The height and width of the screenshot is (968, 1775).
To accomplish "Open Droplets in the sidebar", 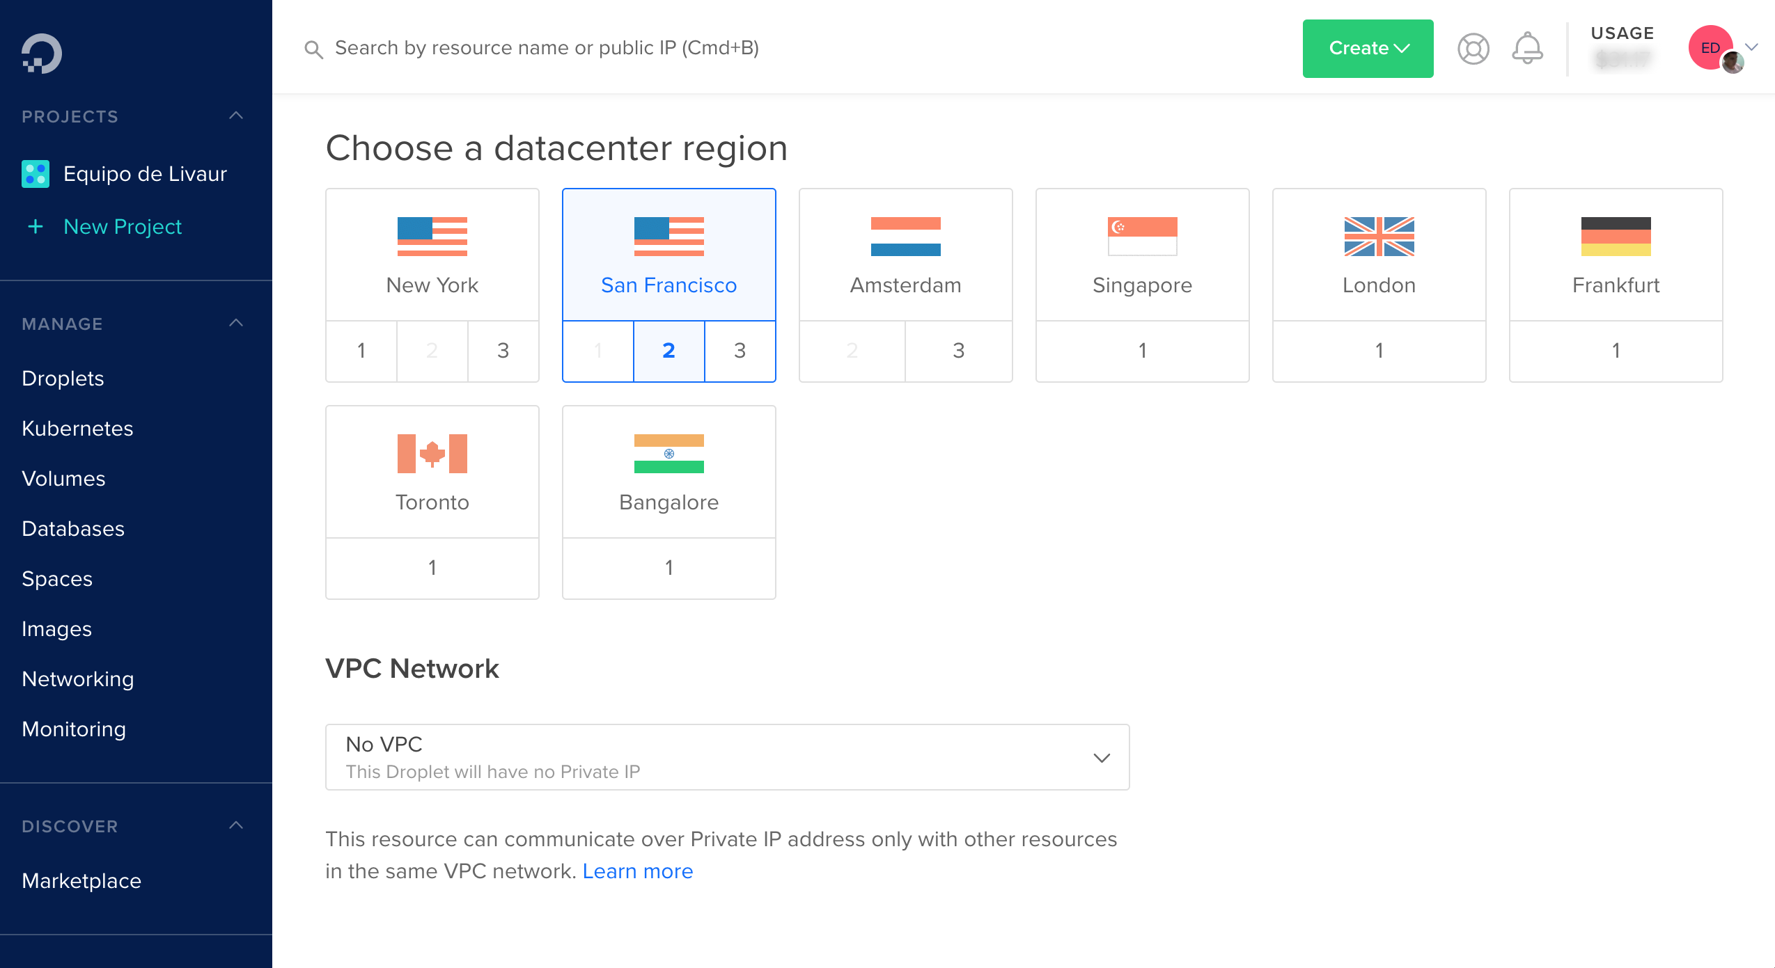I will [x=63, y=379].
